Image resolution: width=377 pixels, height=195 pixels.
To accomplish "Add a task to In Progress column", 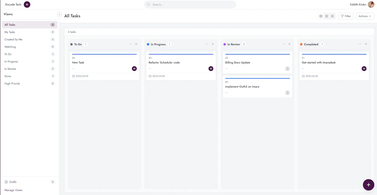I will coord(213,44).
